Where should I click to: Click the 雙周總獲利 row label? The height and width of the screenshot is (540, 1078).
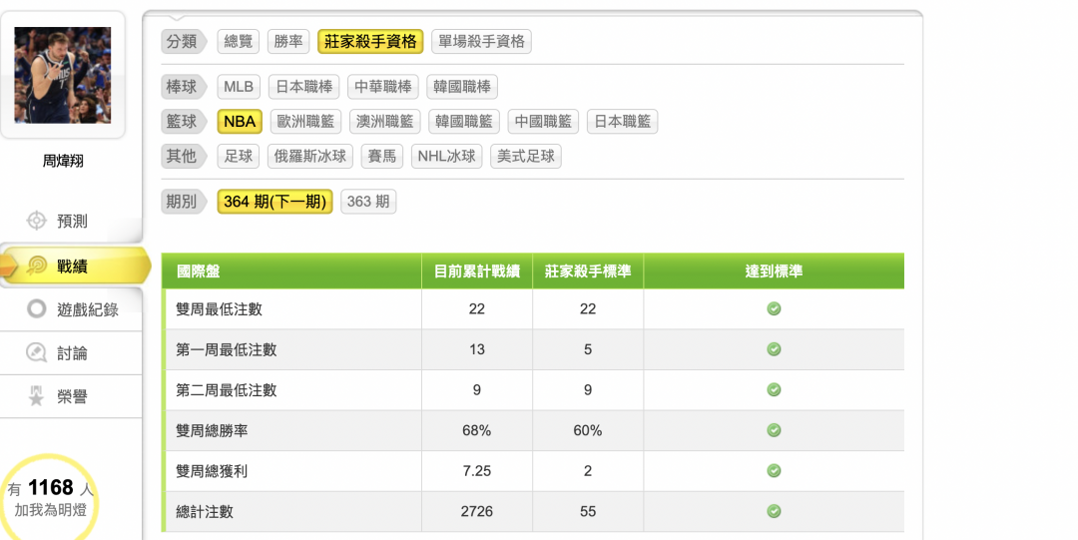[212, 471]
